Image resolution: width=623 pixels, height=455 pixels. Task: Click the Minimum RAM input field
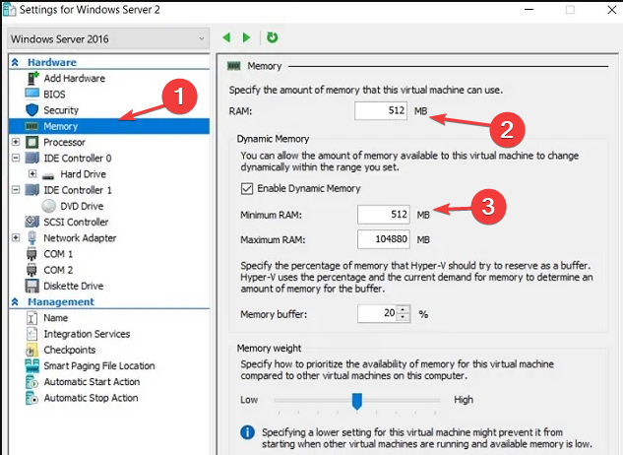(384, 215)
